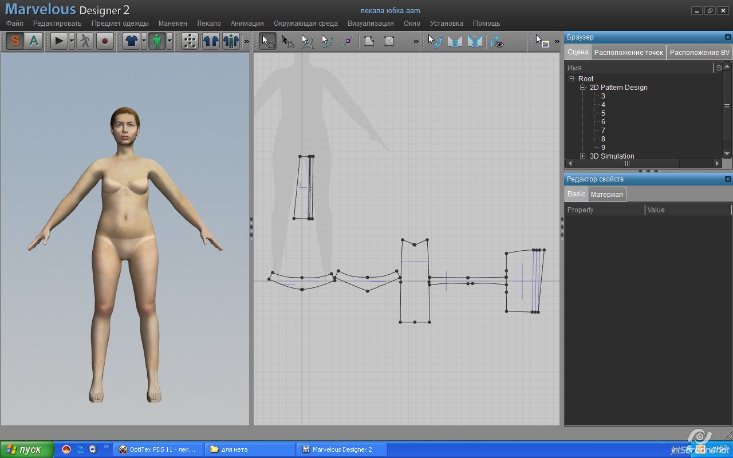
Task: Click the walking figure animation icon
Action: 85,41
